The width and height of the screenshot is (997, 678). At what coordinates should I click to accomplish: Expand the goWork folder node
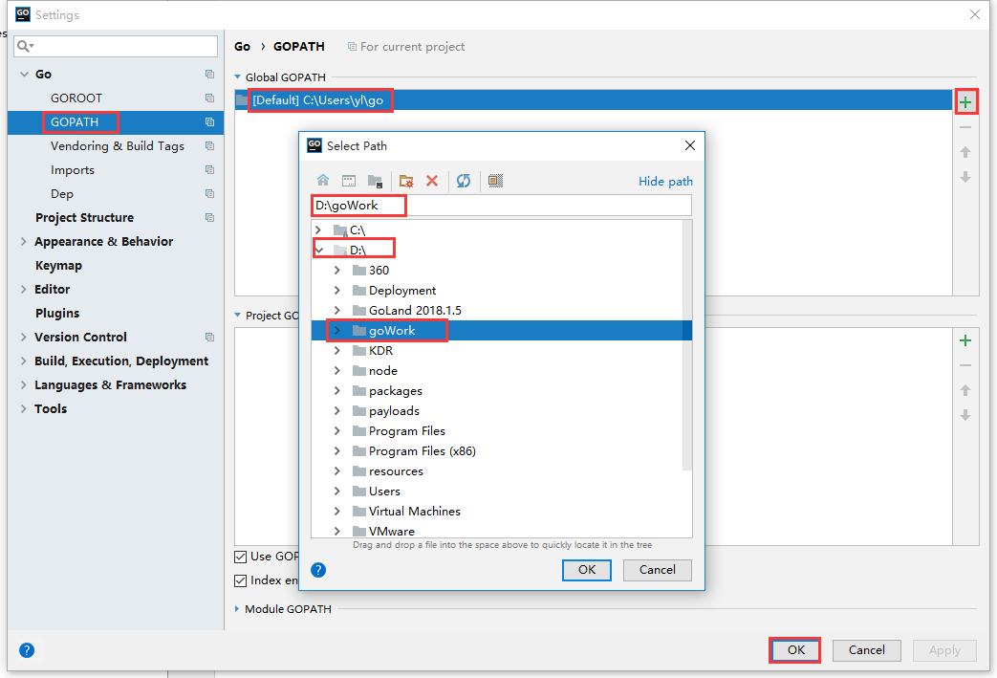click(x=337, y=331)
